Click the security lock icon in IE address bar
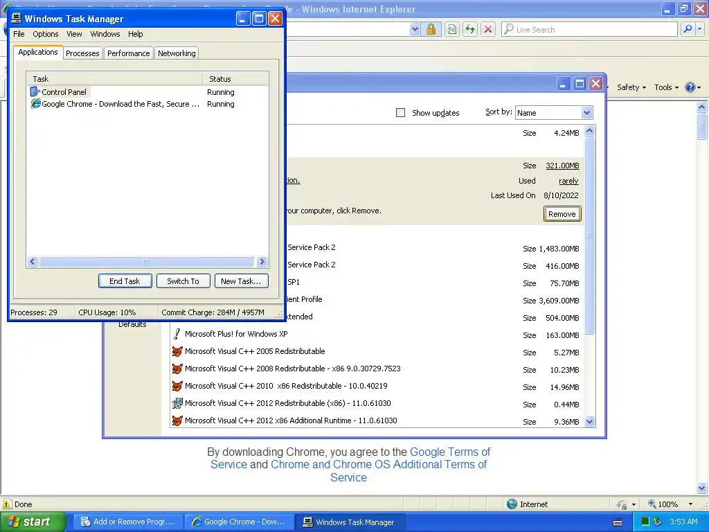 click(431, 29)
